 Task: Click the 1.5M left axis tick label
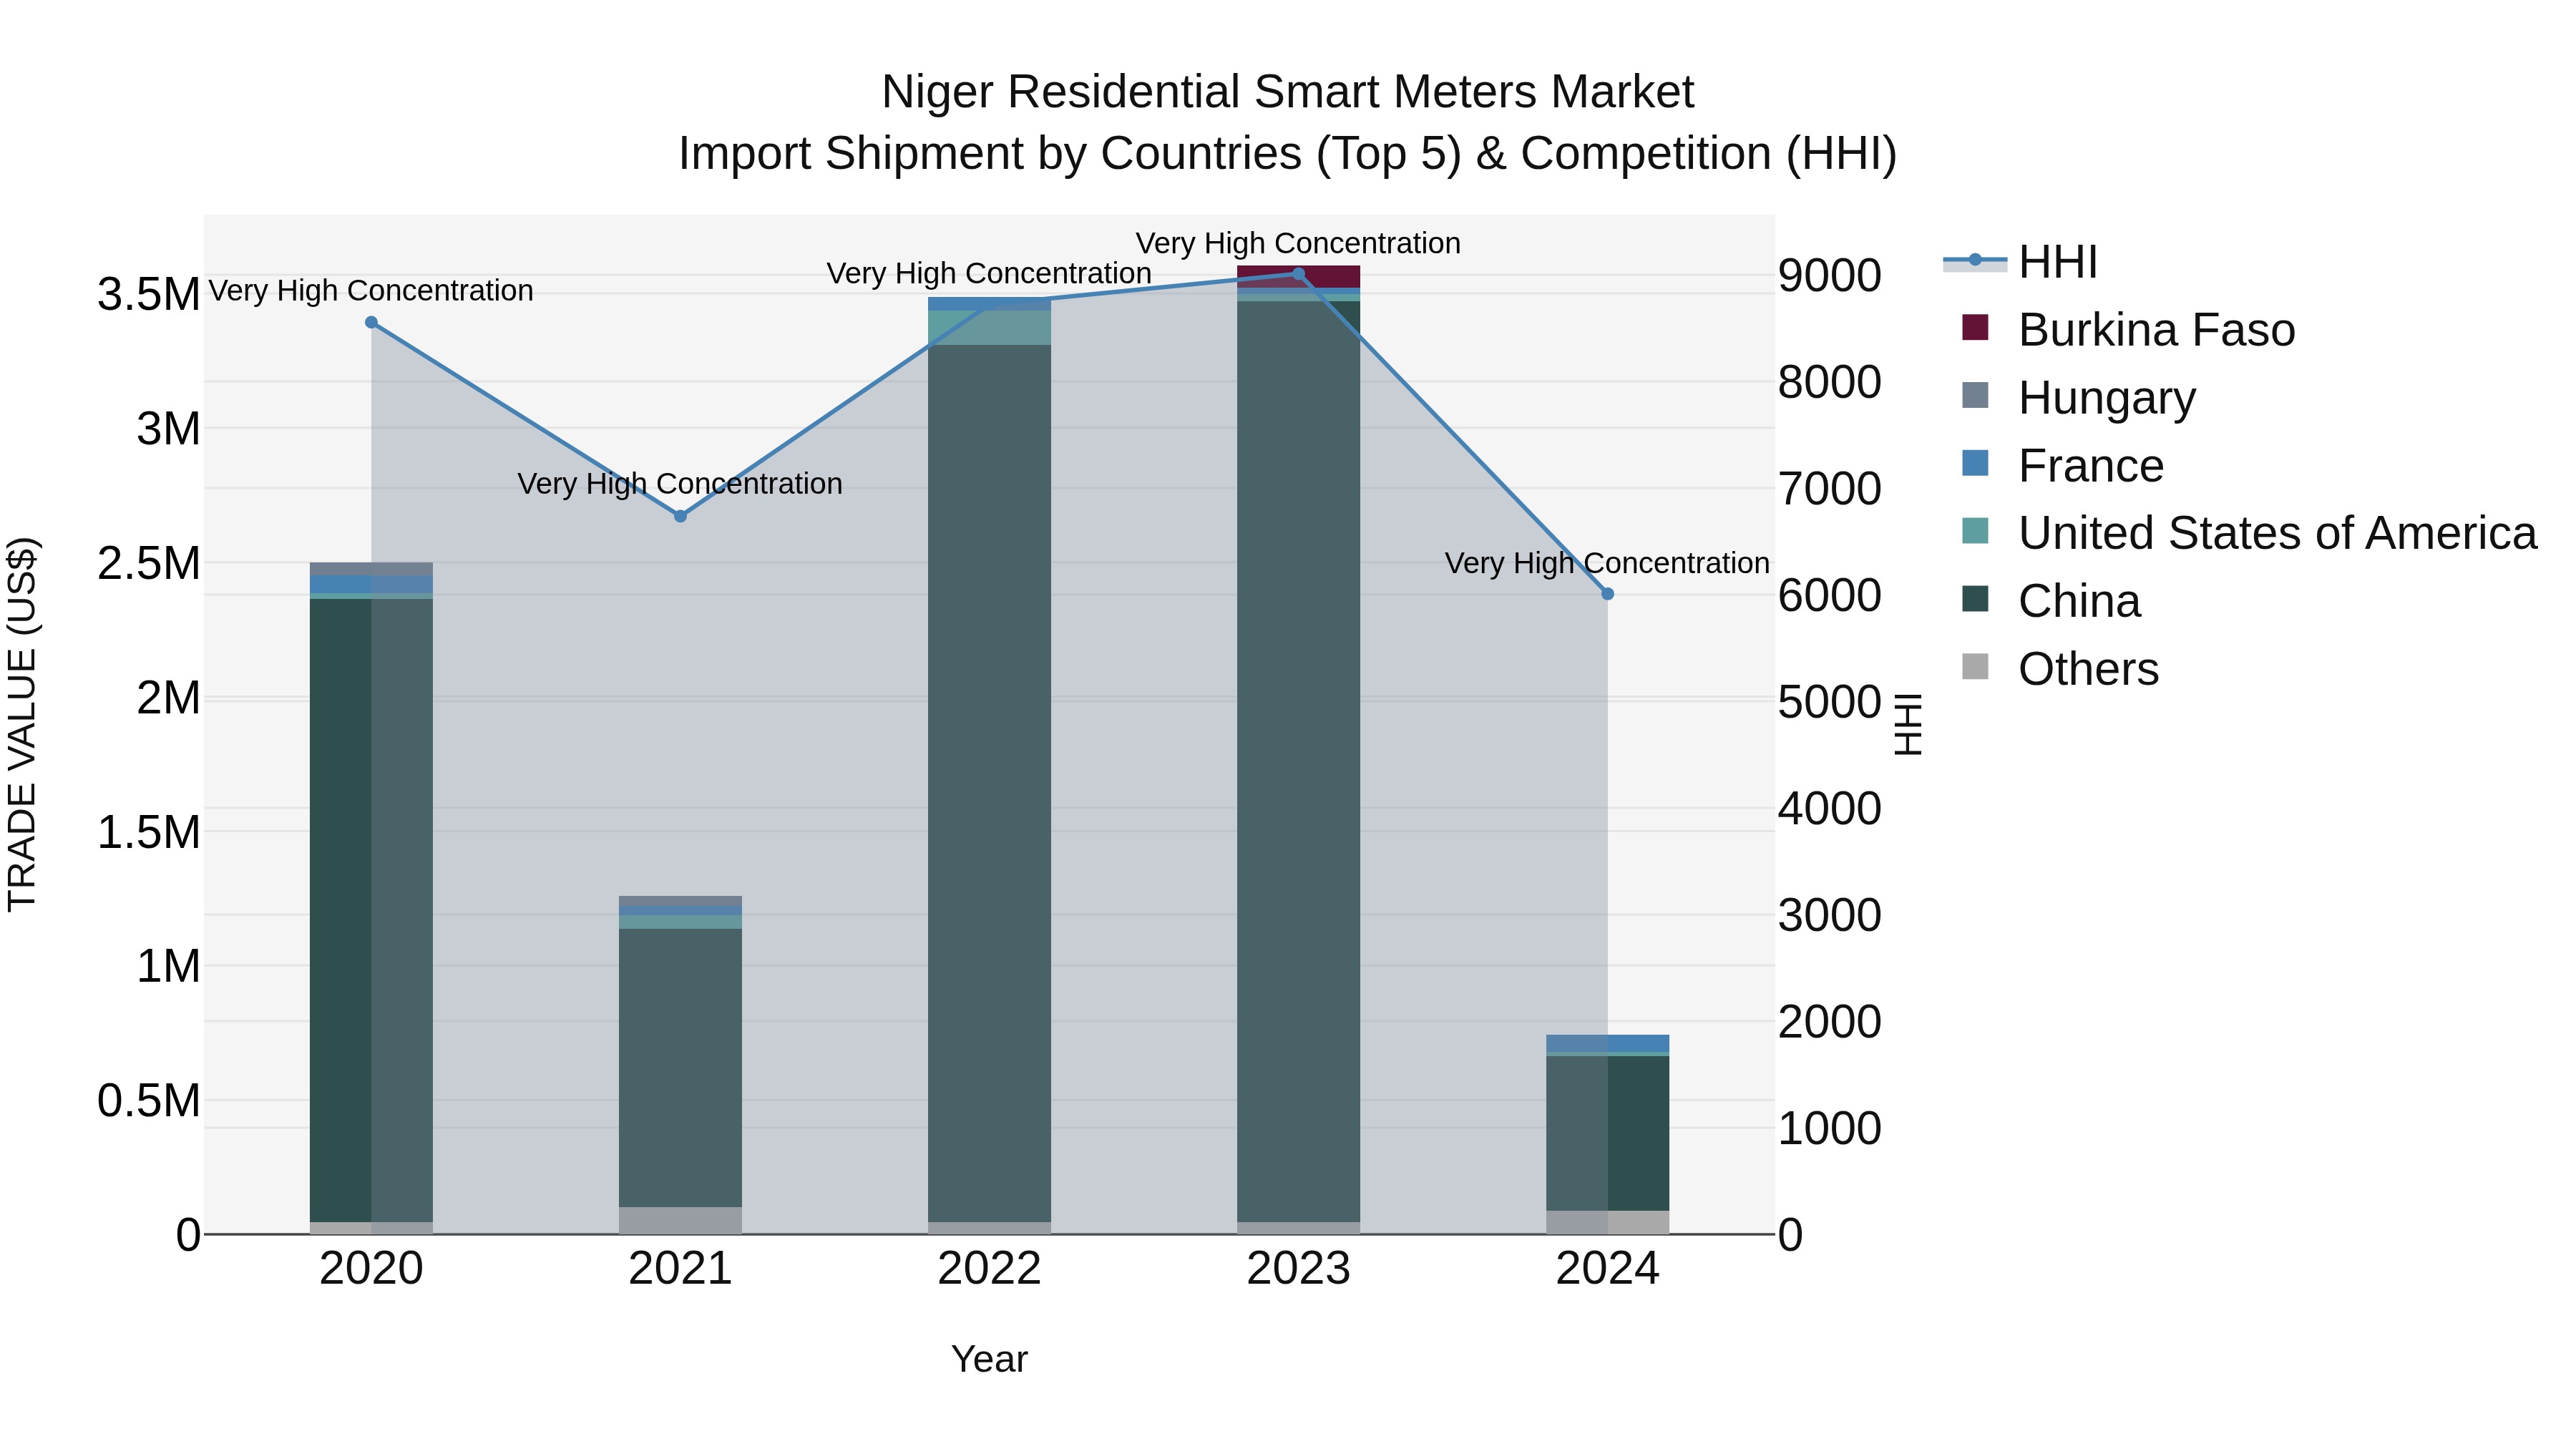pyautogui.click(x=148, y=833)
